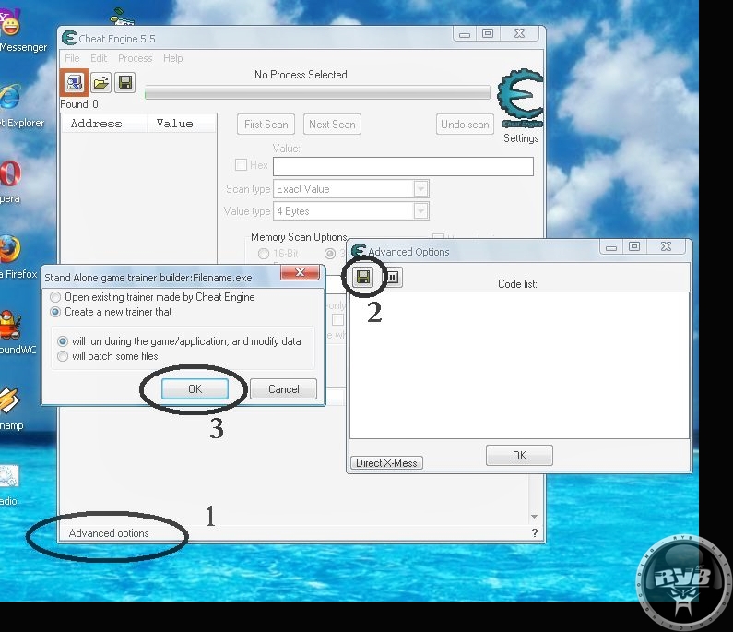The image size is (733, 632).
Task: Click OK in Advanced Options window
Action: coord(519,455)
